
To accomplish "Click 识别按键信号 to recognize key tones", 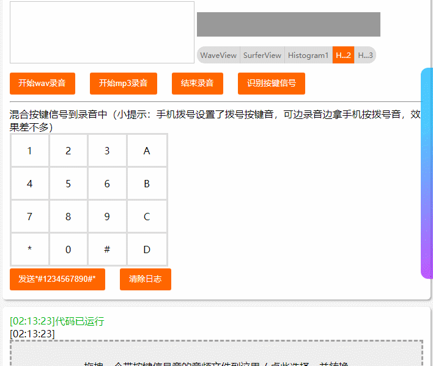I will (272, 84).
